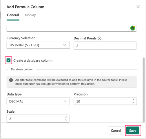Increase Scale with the up arrow
146x139 pixels.
[66, 117]
